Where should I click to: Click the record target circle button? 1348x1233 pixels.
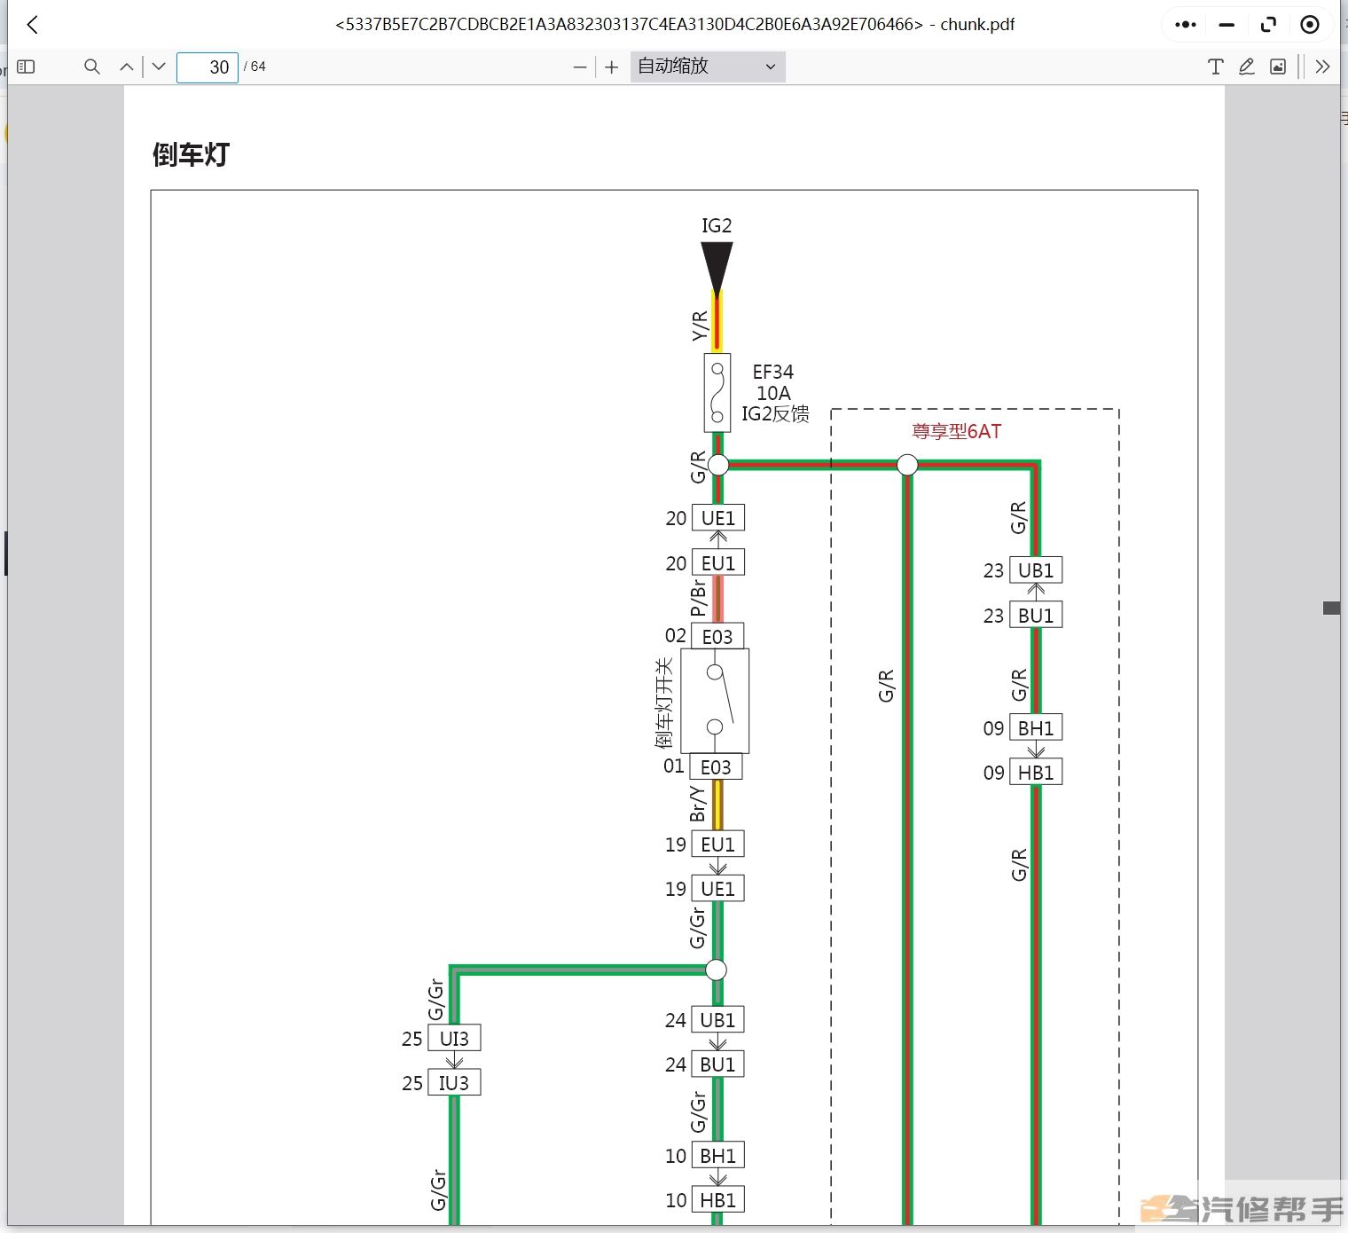[x=1309, y=25]
